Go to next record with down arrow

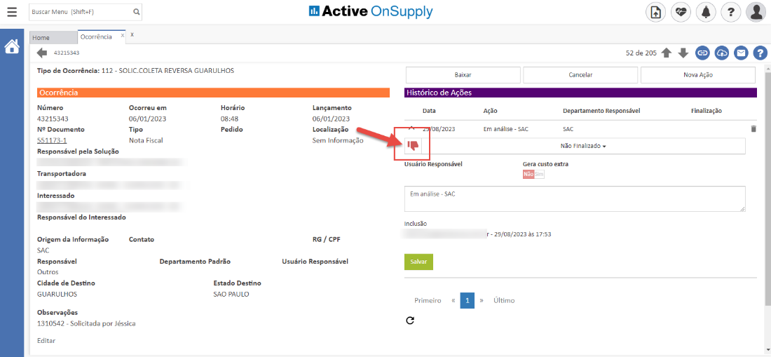pyautogui.click(x=683, y=53)
